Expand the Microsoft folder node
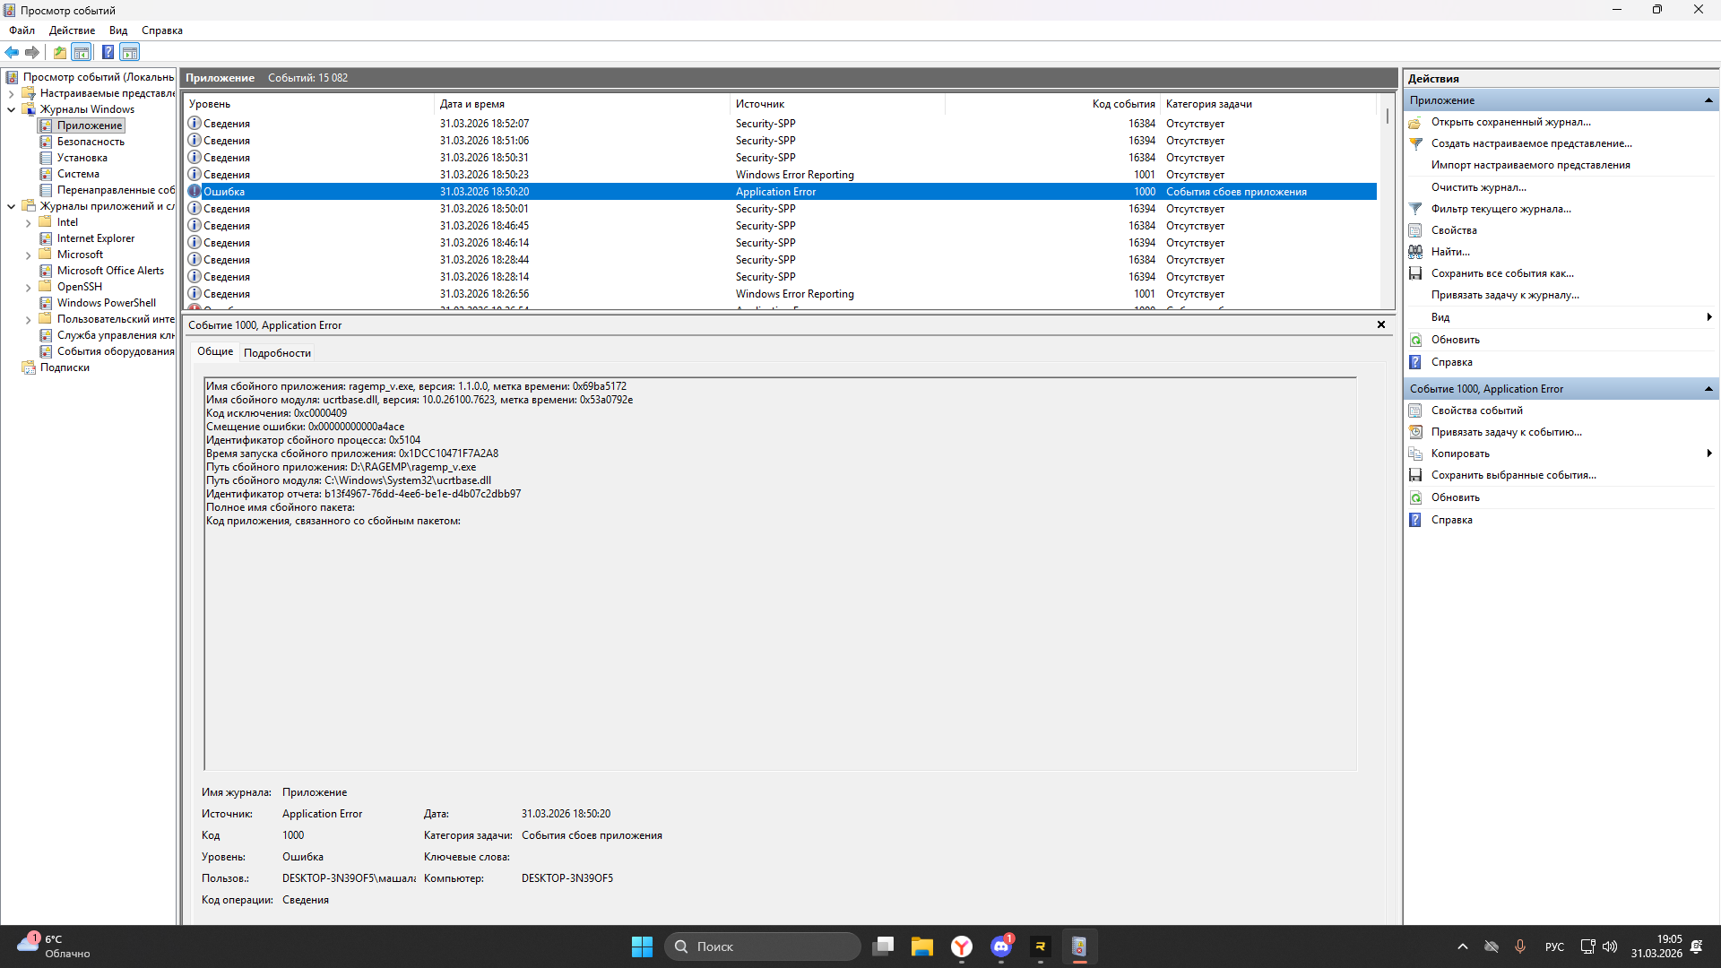 (29, 255)
